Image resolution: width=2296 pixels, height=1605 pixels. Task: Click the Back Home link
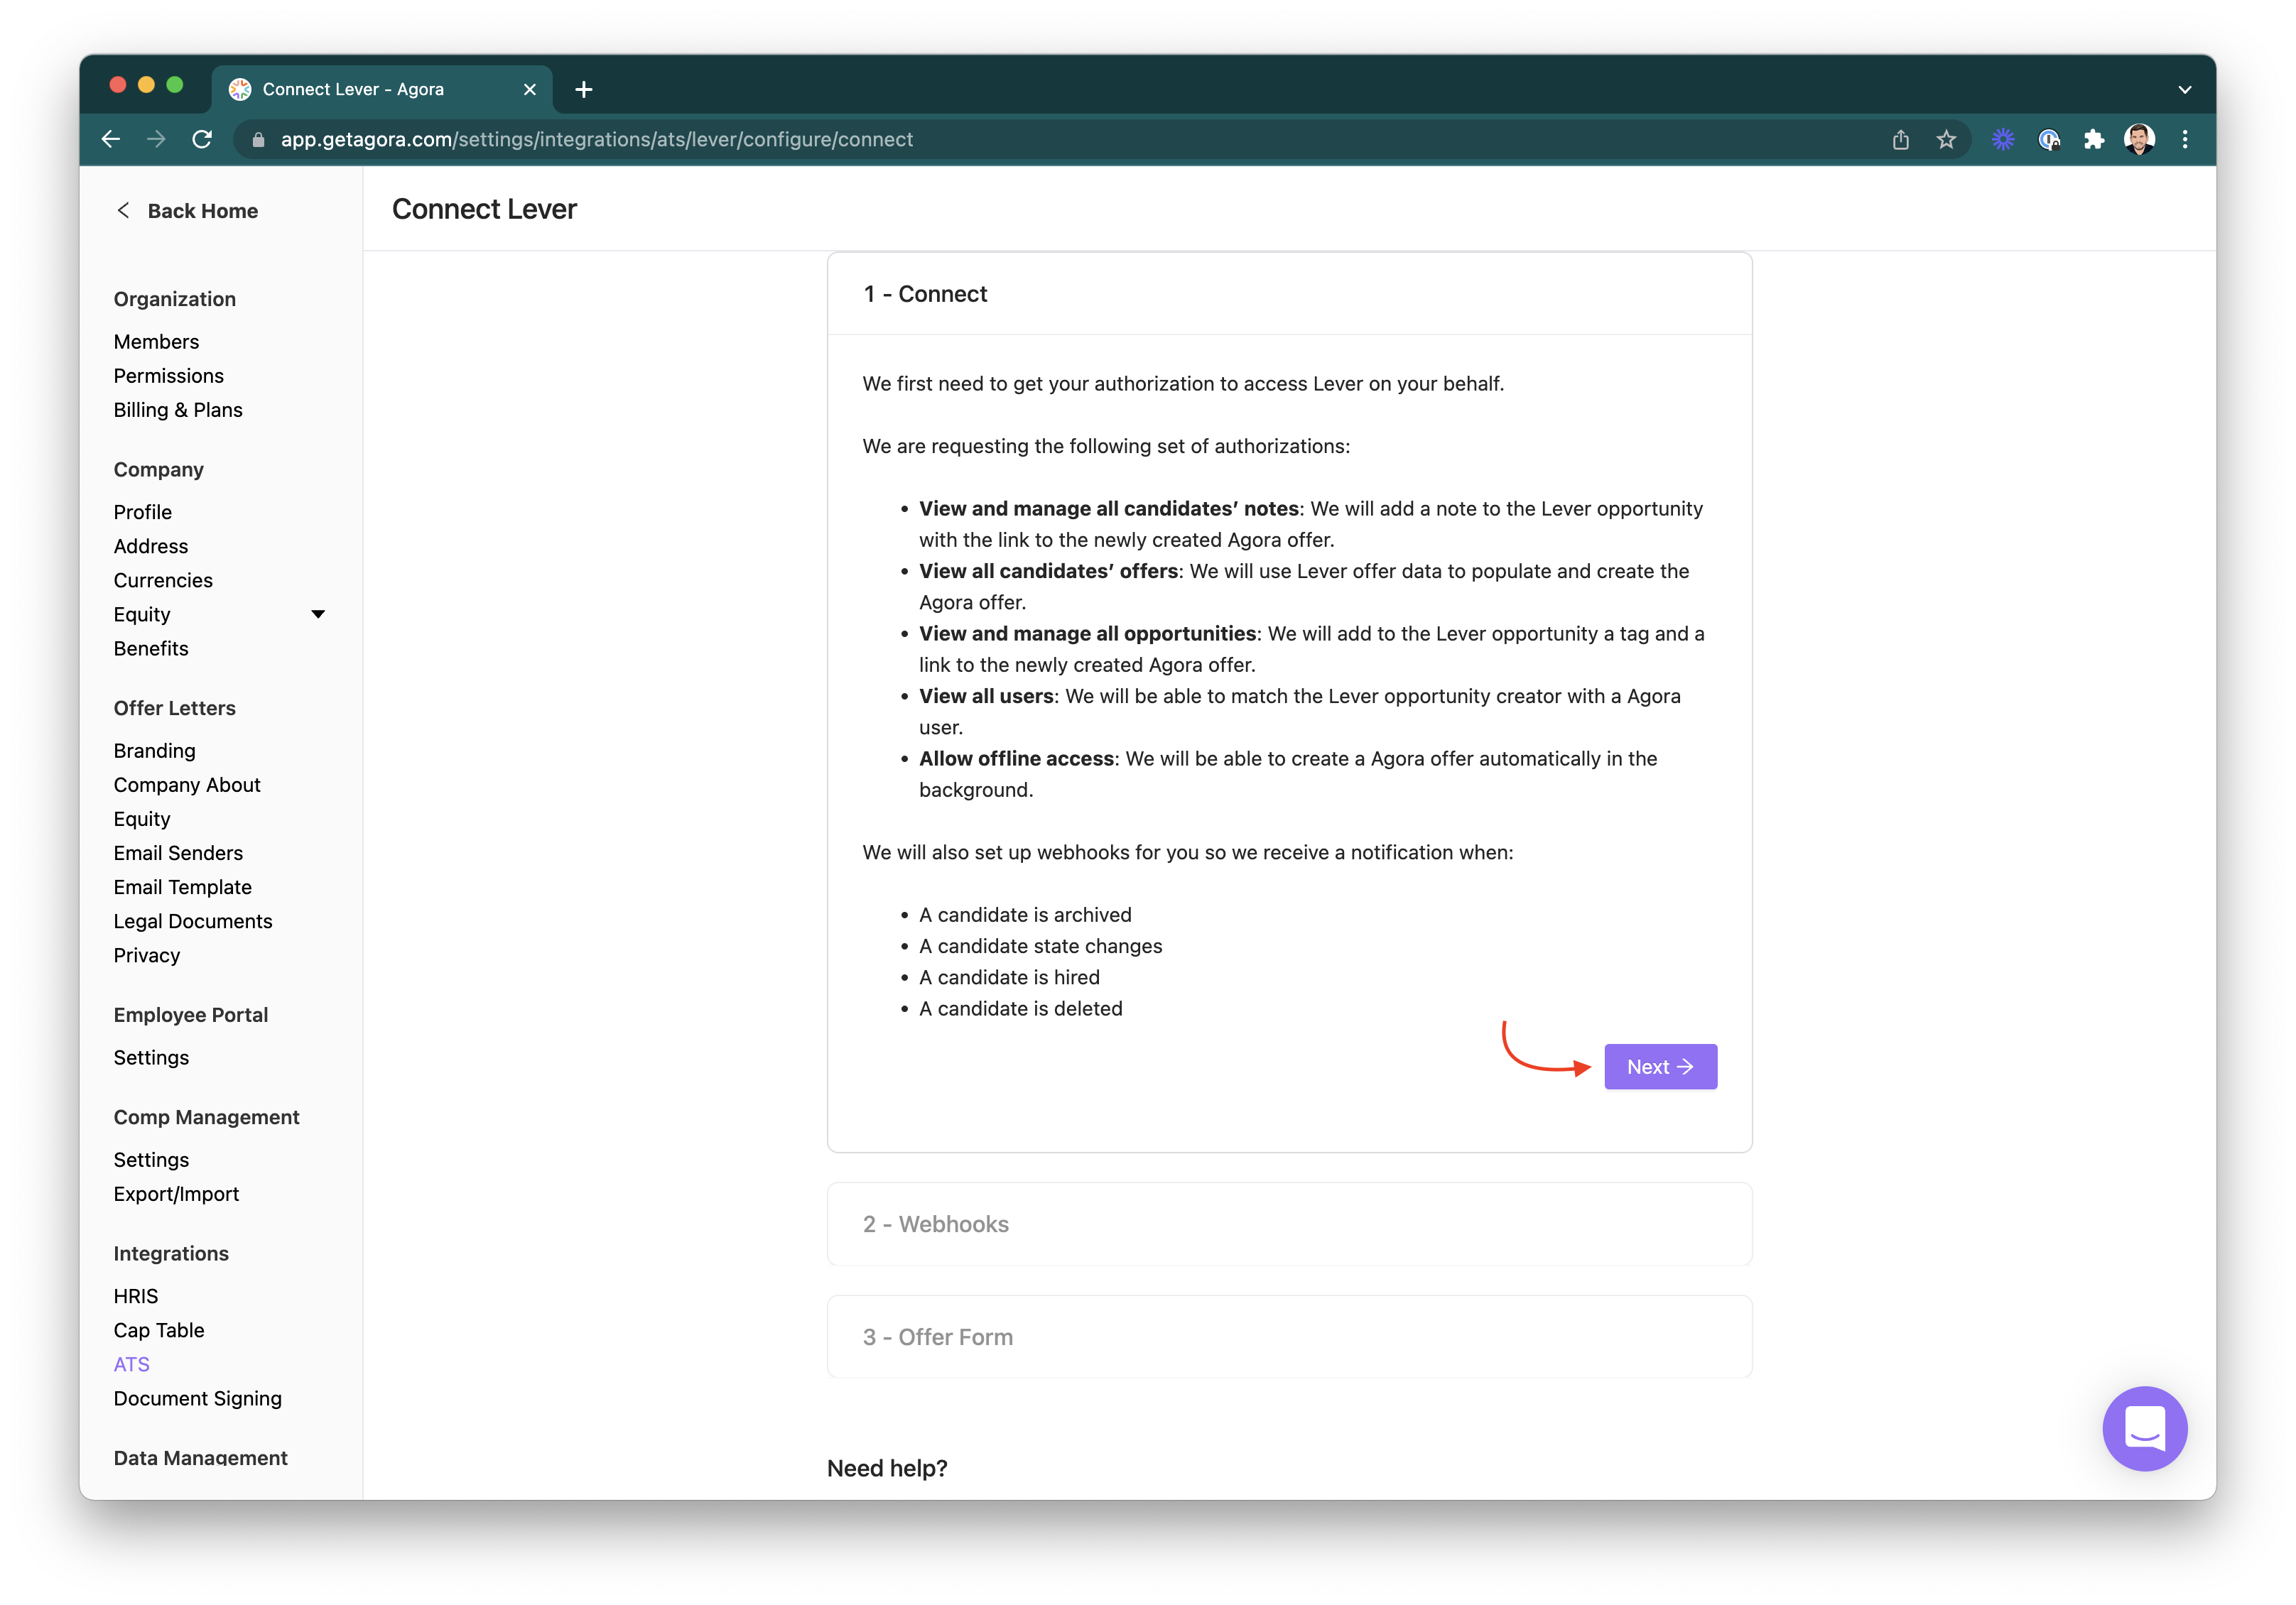coord(203,210)
